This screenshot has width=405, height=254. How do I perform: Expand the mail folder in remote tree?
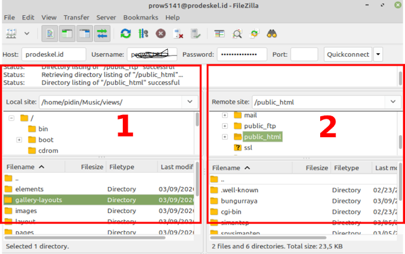click(225, 115)
